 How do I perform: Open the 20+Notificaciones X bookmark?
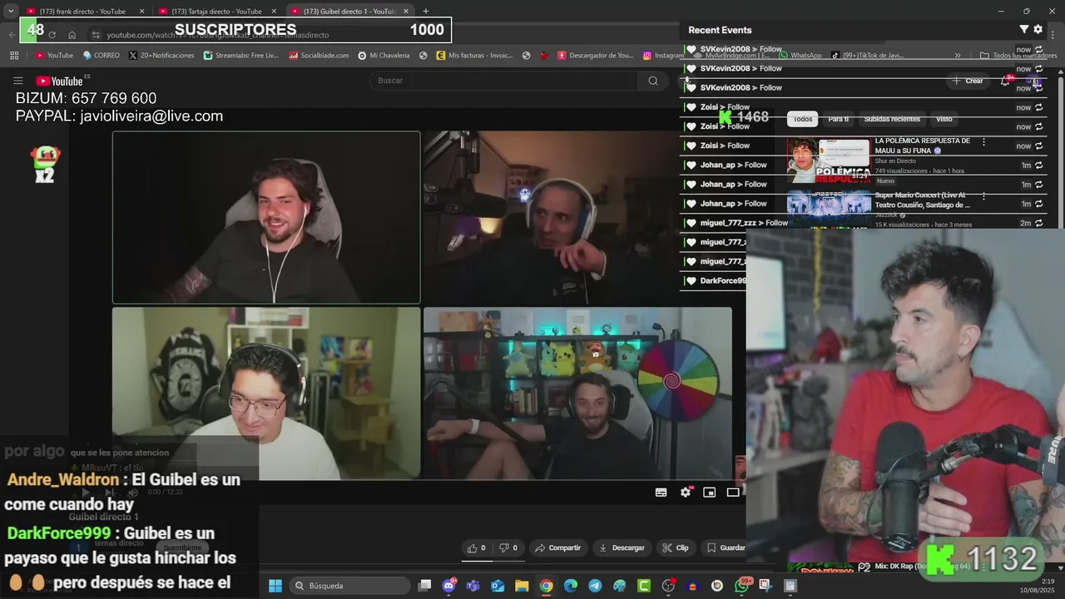pos(161,56)
